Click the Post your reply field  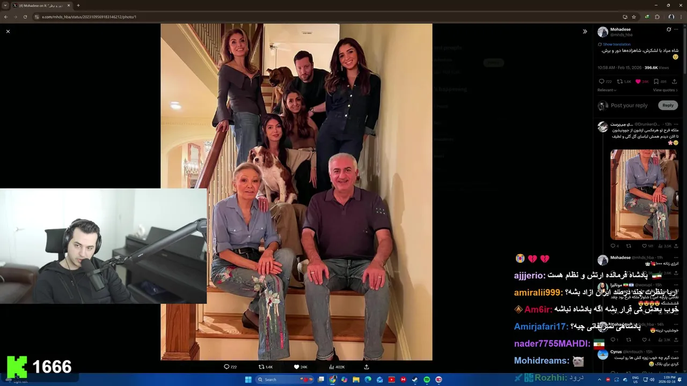[x=629, y=106]
